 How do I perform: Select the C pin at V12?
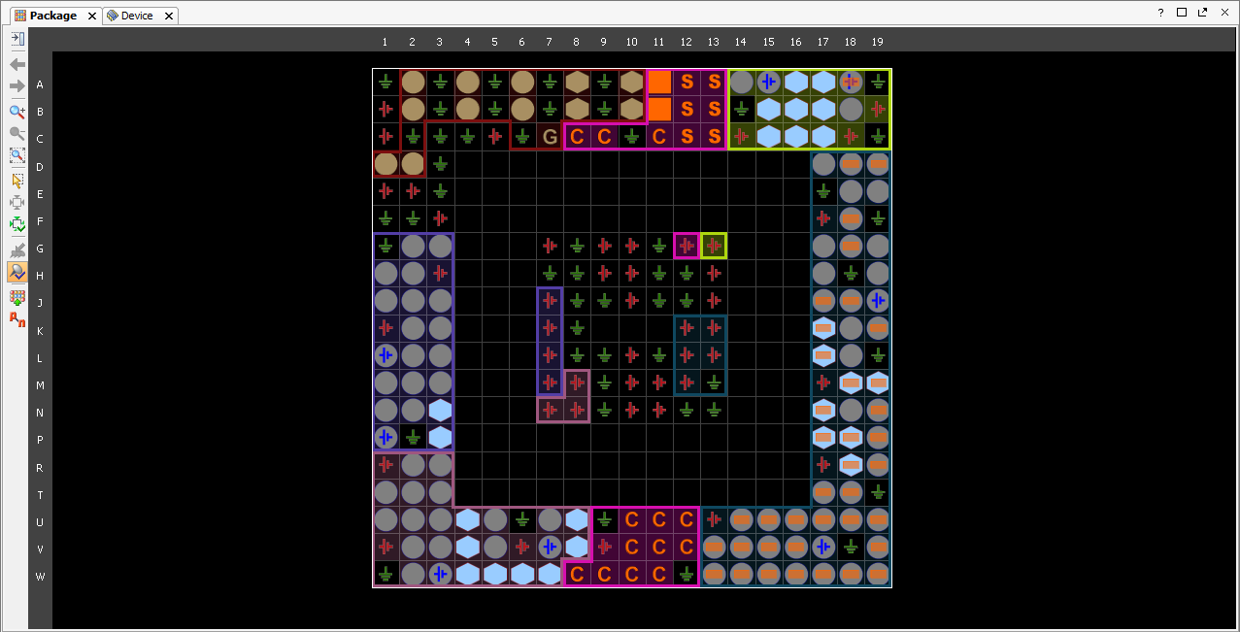[x=687, y=547]
